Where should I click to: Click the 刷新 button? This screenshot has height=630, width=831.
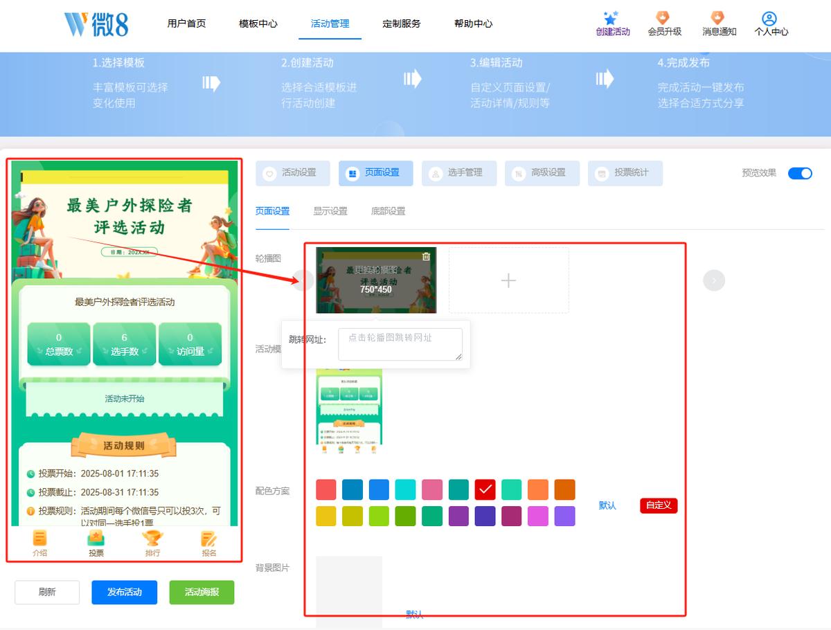[47, 592]
